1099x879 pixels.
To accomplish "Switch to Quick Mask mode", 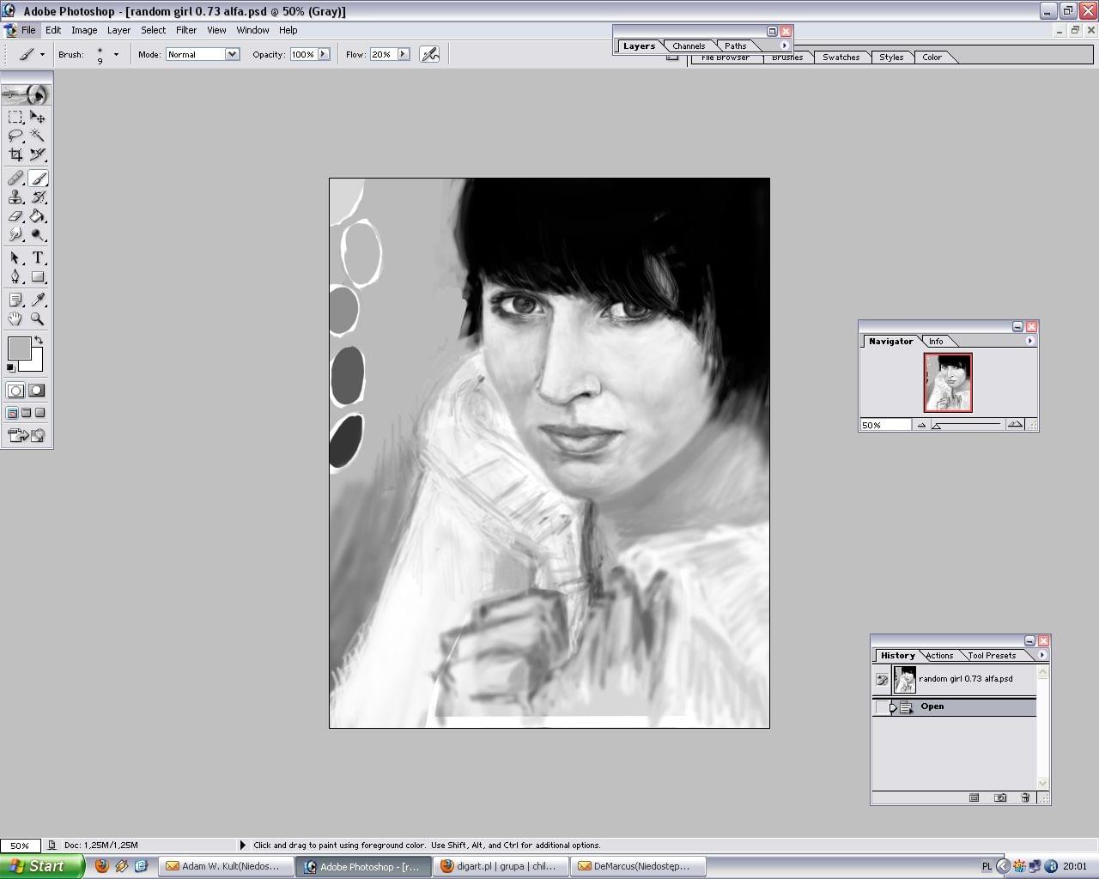I will [37, 391].
